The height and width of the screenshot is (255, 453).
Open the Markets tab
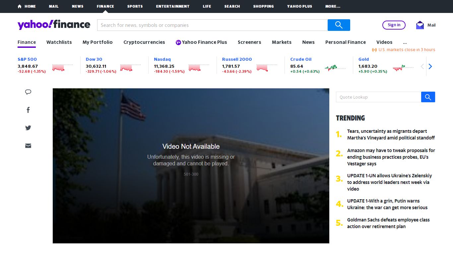coord(282,42)
